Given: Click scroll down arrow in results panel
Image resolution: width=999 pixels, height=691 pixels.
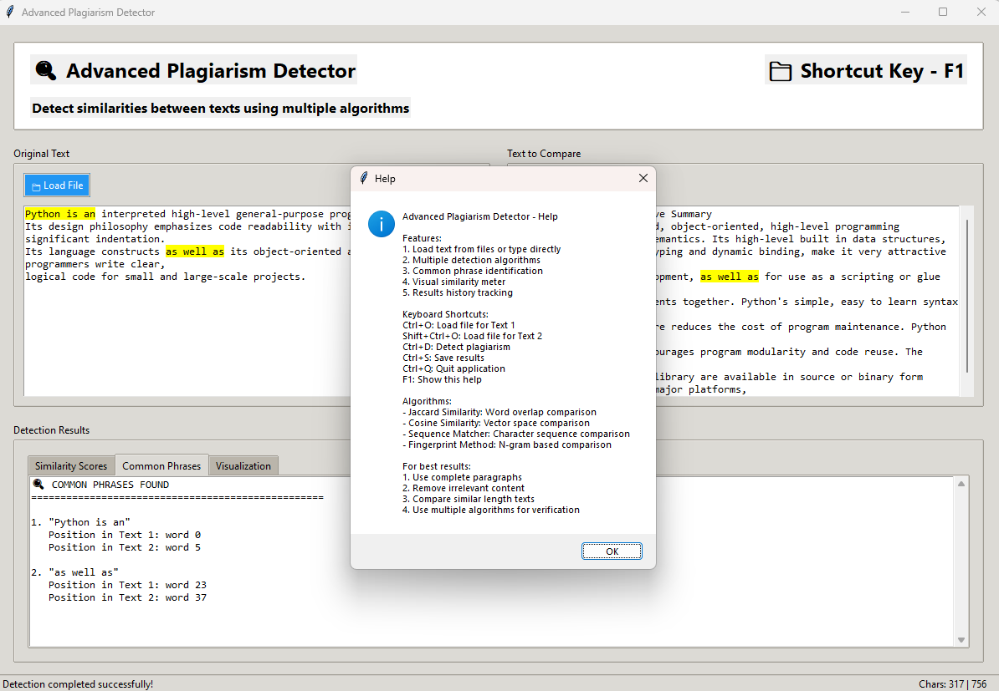Looking at the screenshot, I should (x=962, y=640).
